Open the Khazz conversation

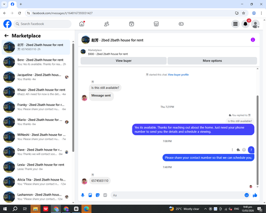tap(36, 92)
